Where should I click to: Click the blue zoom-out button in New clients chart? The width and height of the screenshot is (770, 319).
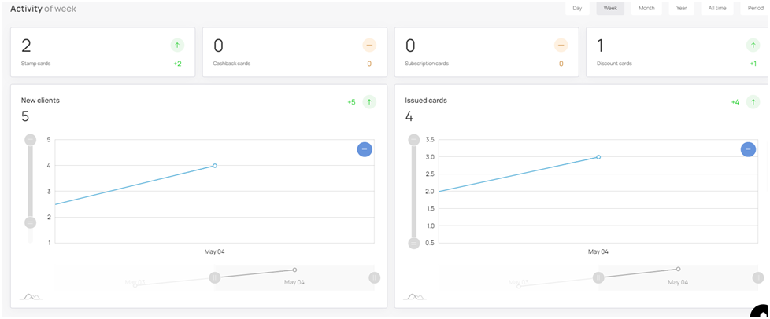pyautogui.click(x=365, y=149)
